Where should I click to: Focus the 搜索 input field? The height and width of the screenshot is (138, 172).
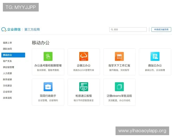click(x=128, y=30)
